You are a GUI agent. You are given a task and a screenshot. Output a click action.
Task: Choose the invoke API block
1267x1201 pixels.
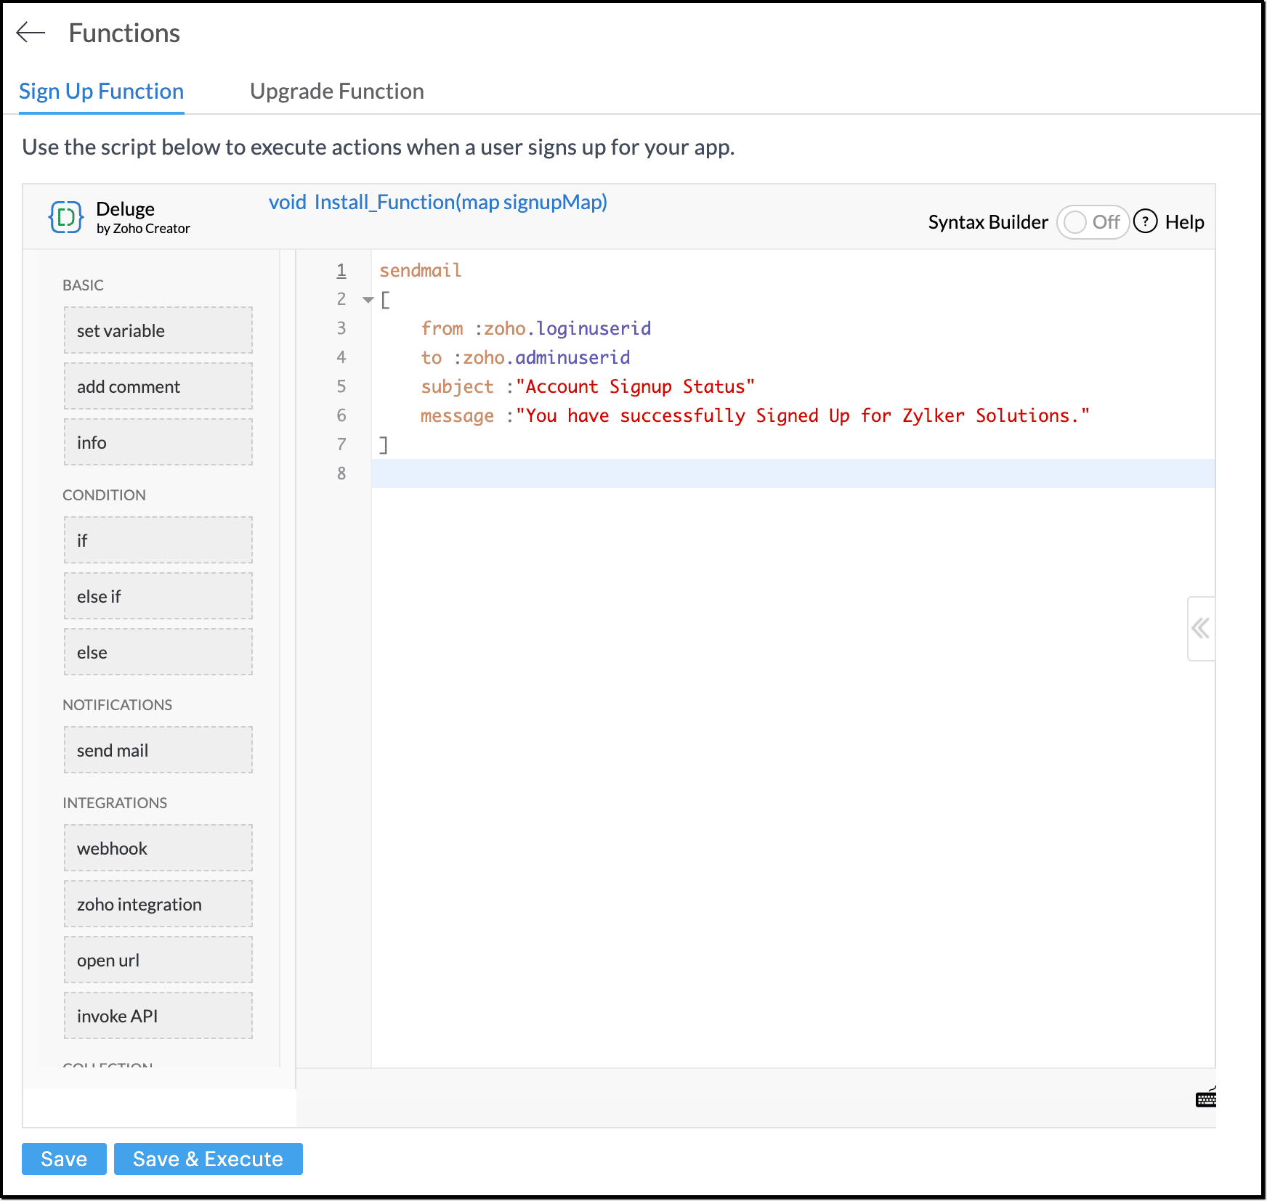pos(158,1016)
